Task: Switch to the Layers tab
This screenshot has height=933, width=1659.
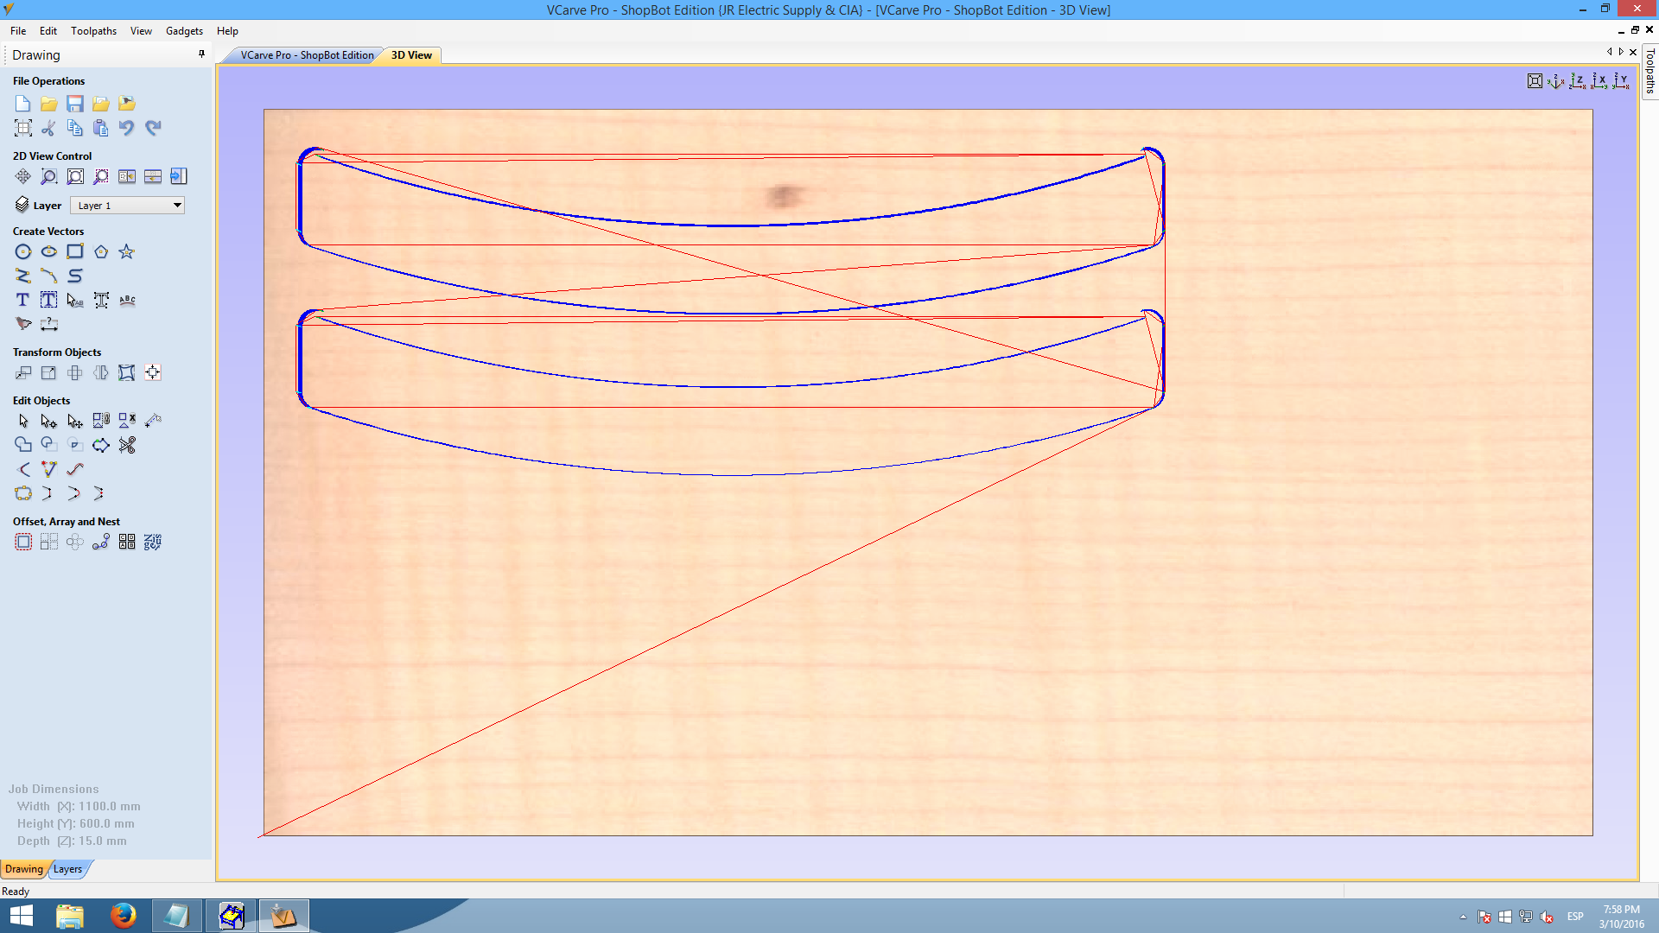Action: [67, 869]
